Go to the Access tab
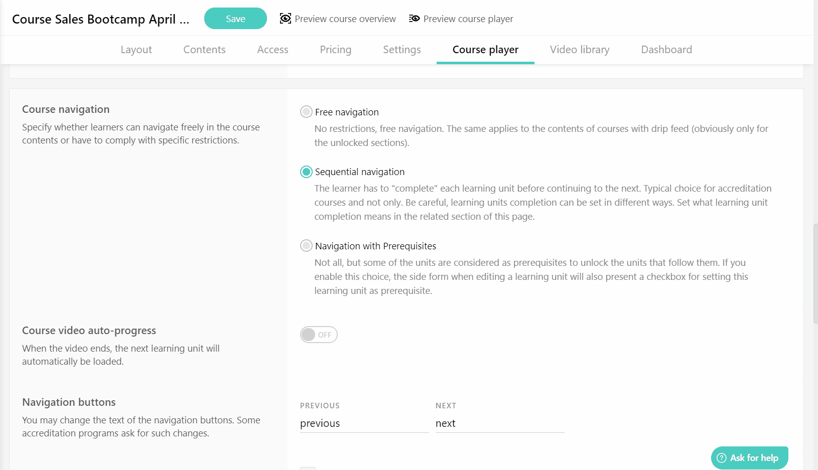 click(x=272, y=50)
